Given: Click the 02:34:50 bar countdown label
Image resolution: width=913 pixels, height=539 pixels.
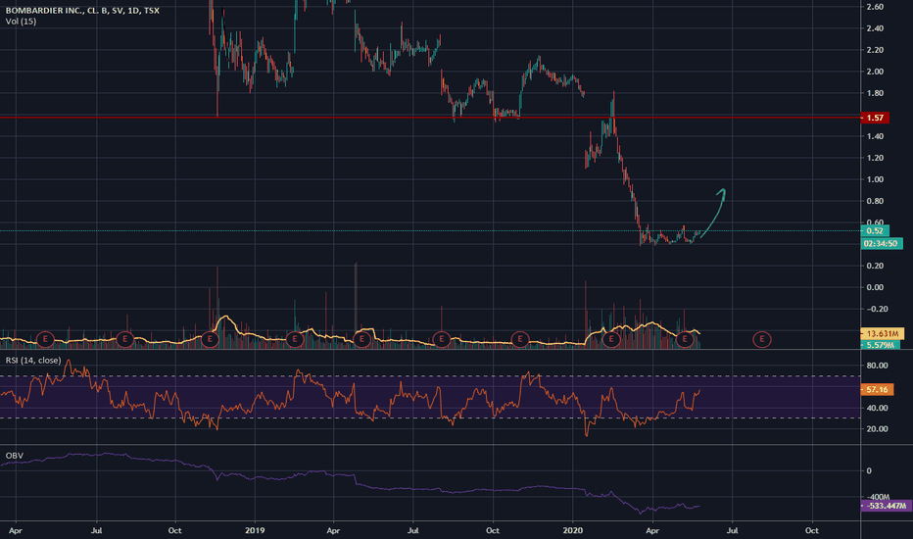Looking at the screenshot, I should 882,244.
